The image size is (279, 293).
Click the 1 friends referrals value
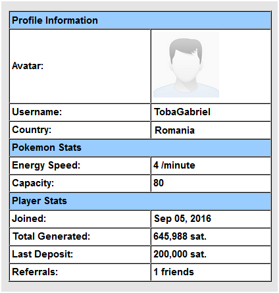174,272
